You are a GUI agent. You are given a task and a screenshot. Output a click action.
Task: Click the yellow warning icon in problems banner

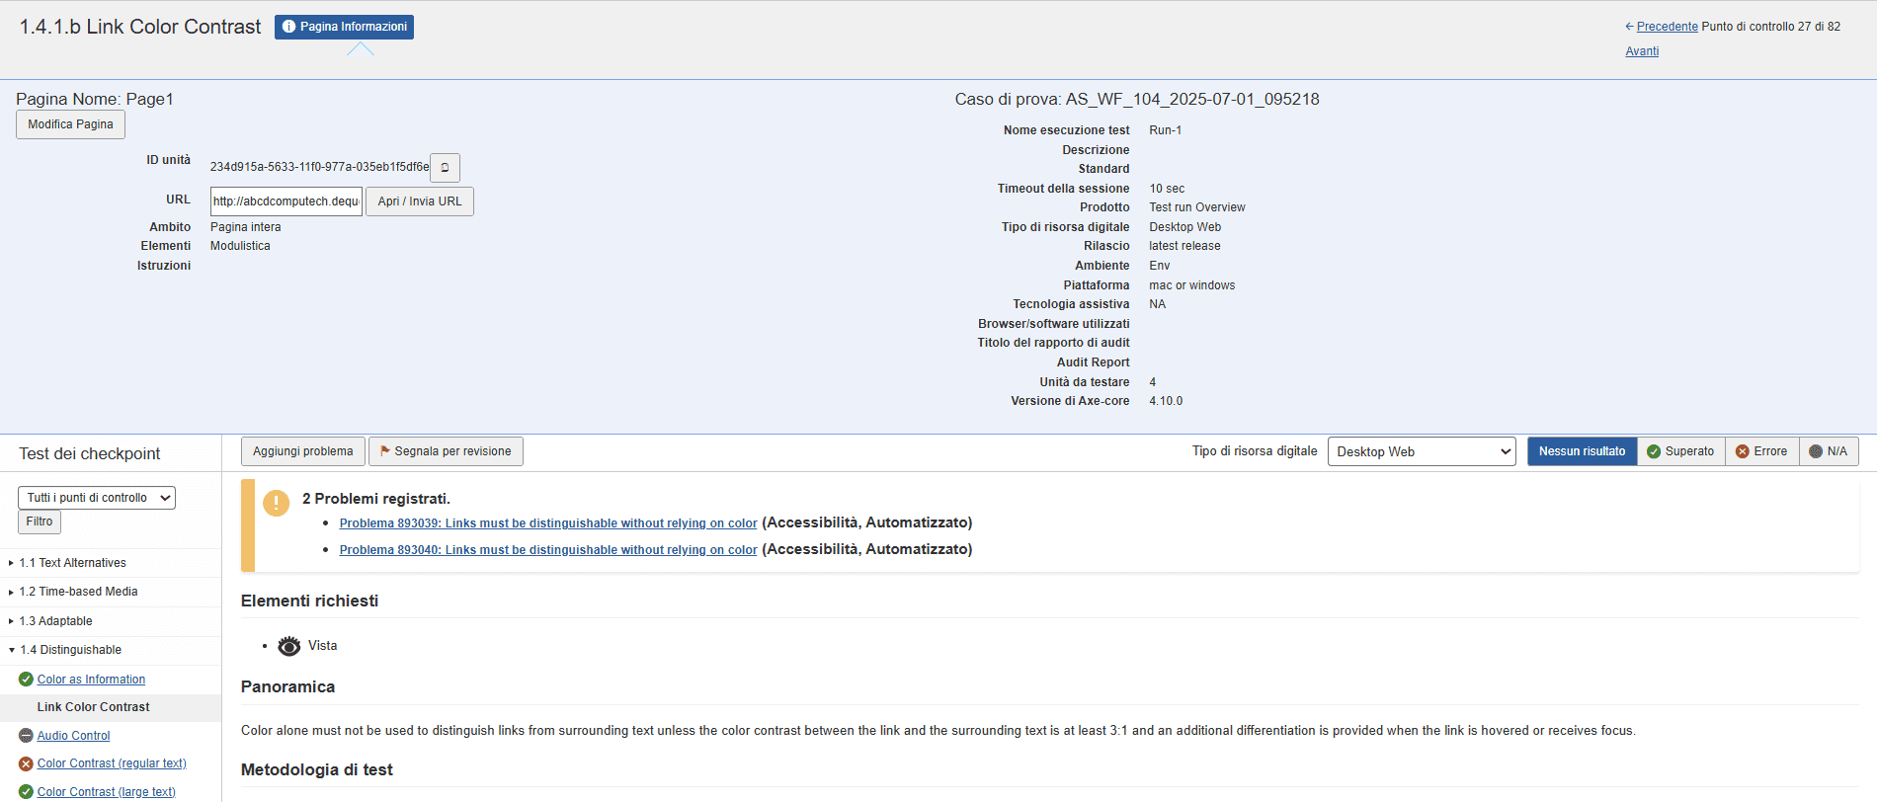coord(276,503)
